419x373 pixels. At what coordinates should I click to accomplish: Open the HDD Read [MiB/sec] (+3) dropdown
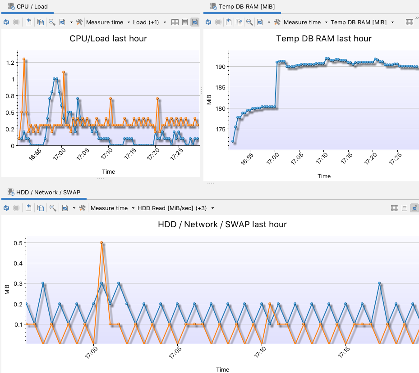(175, 208)
